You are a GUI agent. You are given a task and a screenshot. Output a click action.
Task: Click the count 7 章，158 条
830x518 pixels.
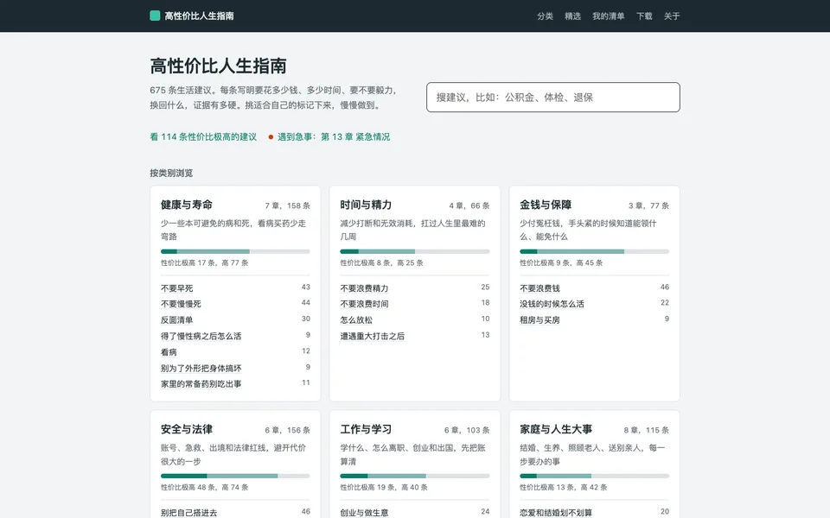coord(287,205)
